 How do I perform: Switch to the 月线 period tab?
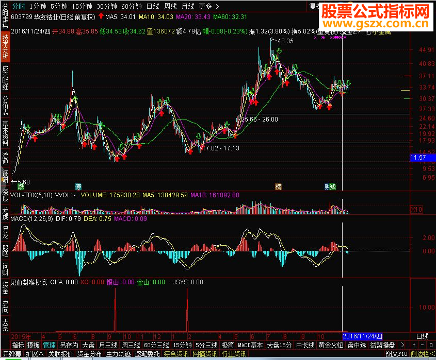188,6
